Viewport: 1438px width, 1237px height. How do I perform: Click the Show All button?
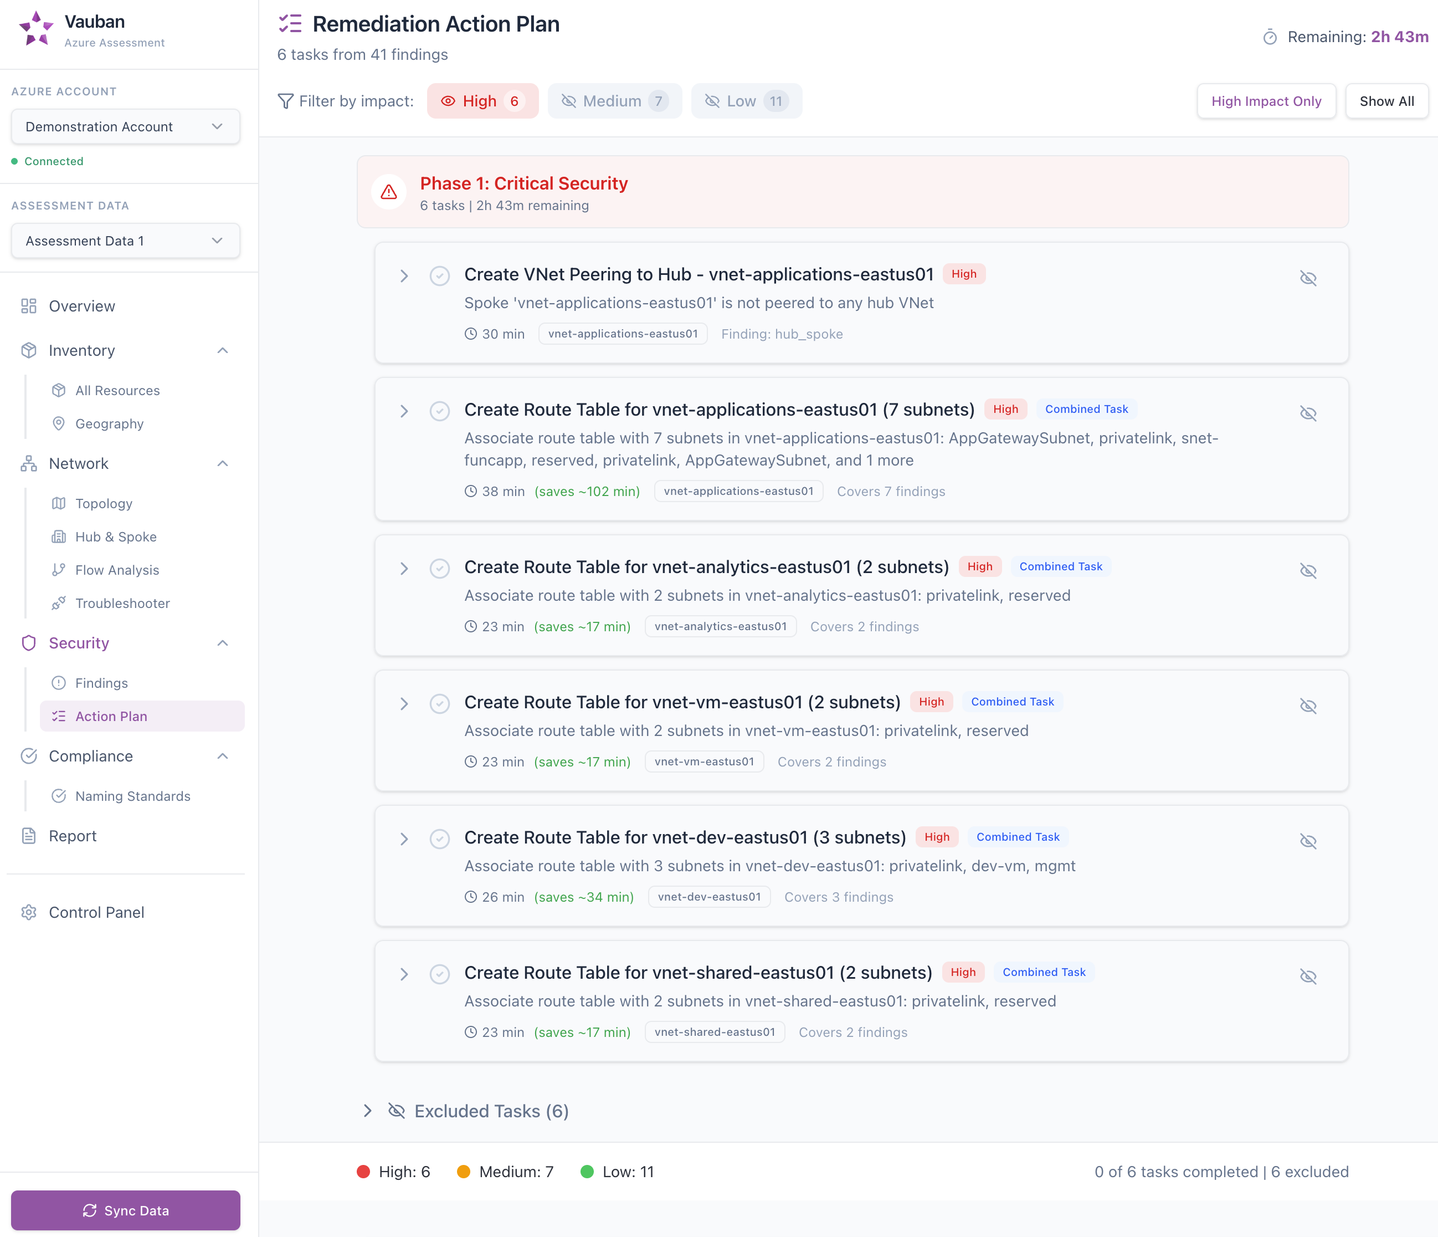point(1386,101)
